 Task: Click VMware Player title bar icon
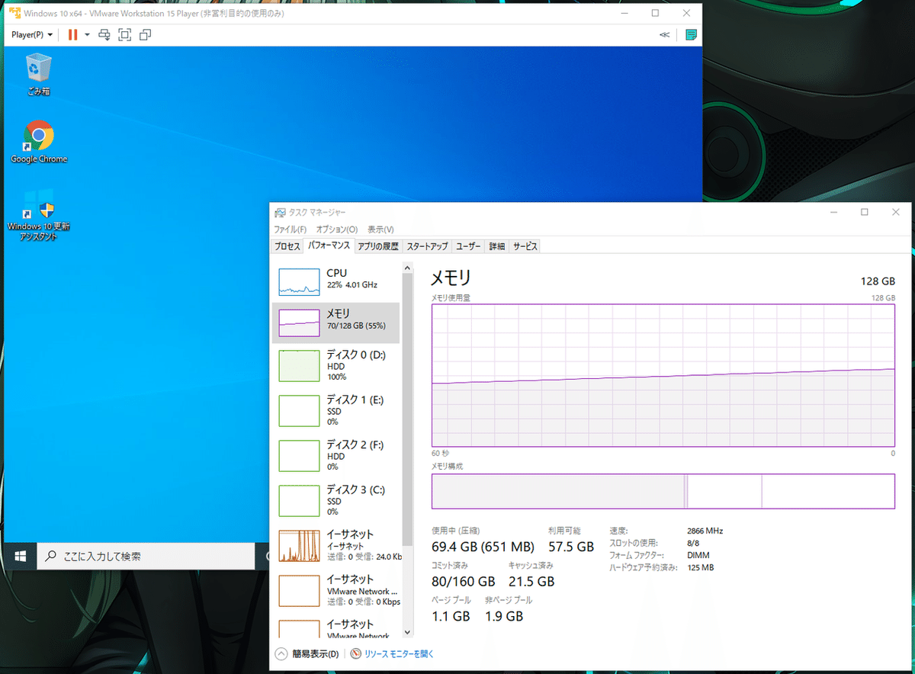[x=14, y=14]
